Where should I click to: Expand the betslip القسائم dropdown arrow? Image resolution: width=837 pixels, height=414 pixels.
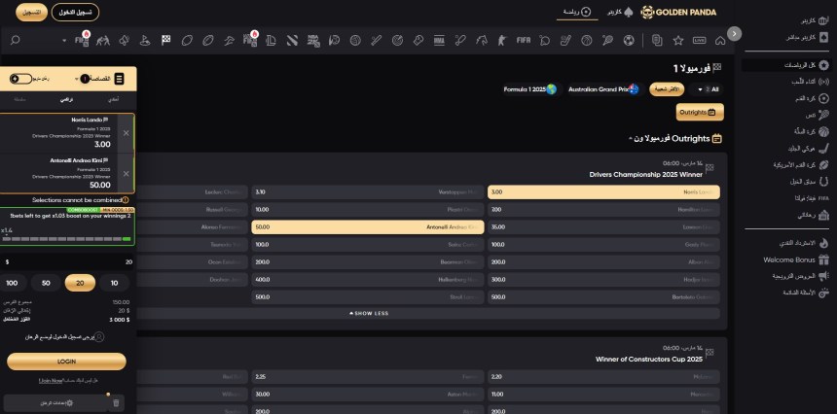point(77,79)
